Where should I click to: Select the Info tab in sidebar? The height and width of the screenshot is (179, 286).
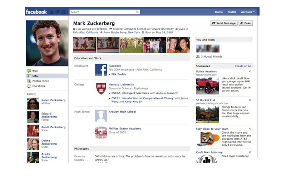coord(47,76)
